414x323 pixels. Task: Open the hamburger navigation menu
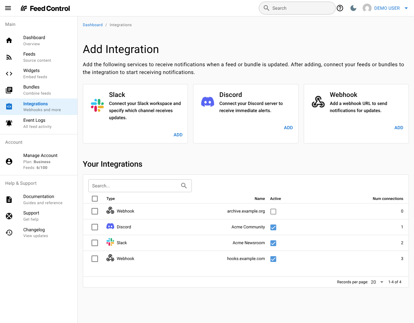point(8,8)
